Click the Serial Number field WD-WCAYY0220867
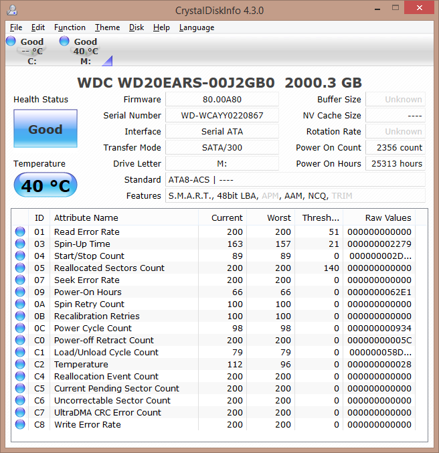 click(x=222, y=116)
